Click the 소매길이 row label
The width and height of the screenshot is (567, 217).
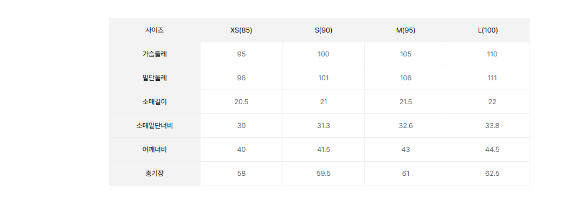(155, 102)
